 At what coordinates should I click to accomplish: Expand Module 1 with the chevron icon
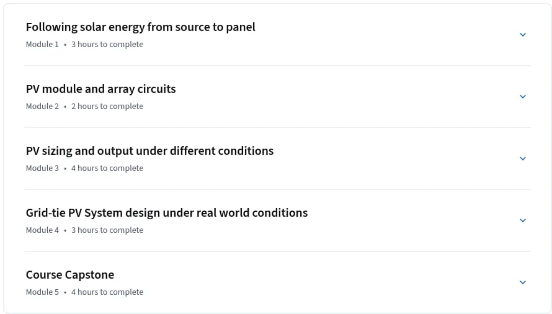coord(523,35)
